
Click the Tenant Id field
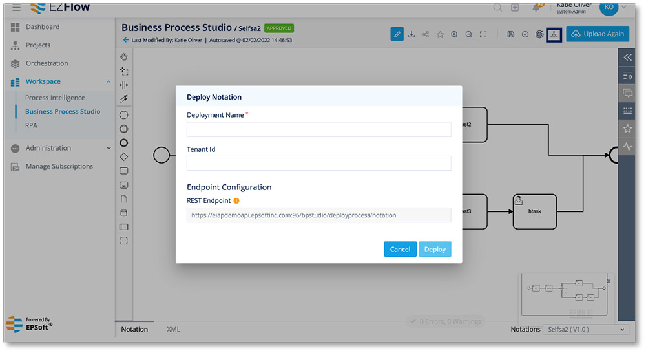(x=318, y=164)
